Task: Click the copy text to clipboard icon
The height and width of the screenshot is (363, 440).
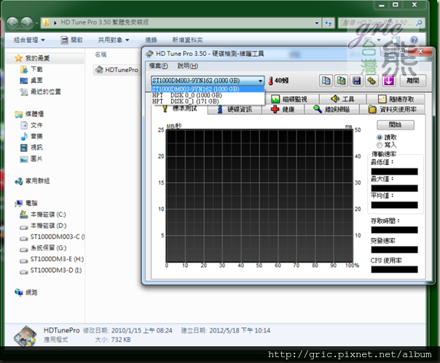Action: pyautogui.click(x=326, y=81)
